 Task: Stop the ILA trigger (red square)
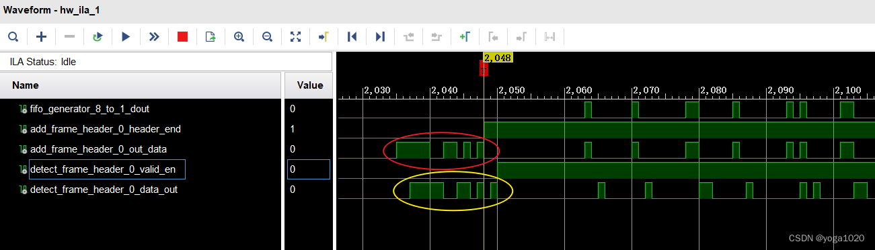tap(182, 36)
